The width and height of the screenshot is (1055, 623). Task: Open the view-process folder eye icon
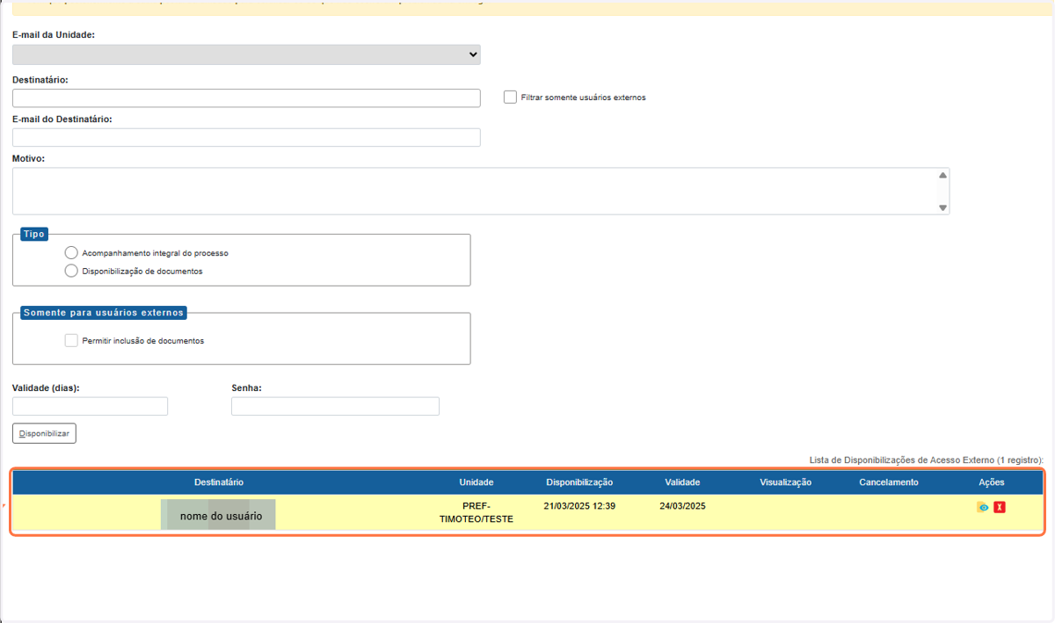point(983,507)
